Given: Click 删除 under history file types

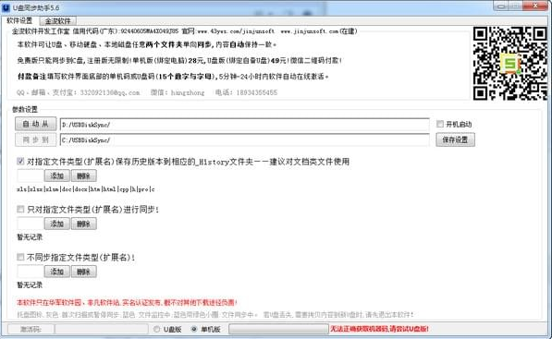Looking at the screenshot, I should point(84,176).
